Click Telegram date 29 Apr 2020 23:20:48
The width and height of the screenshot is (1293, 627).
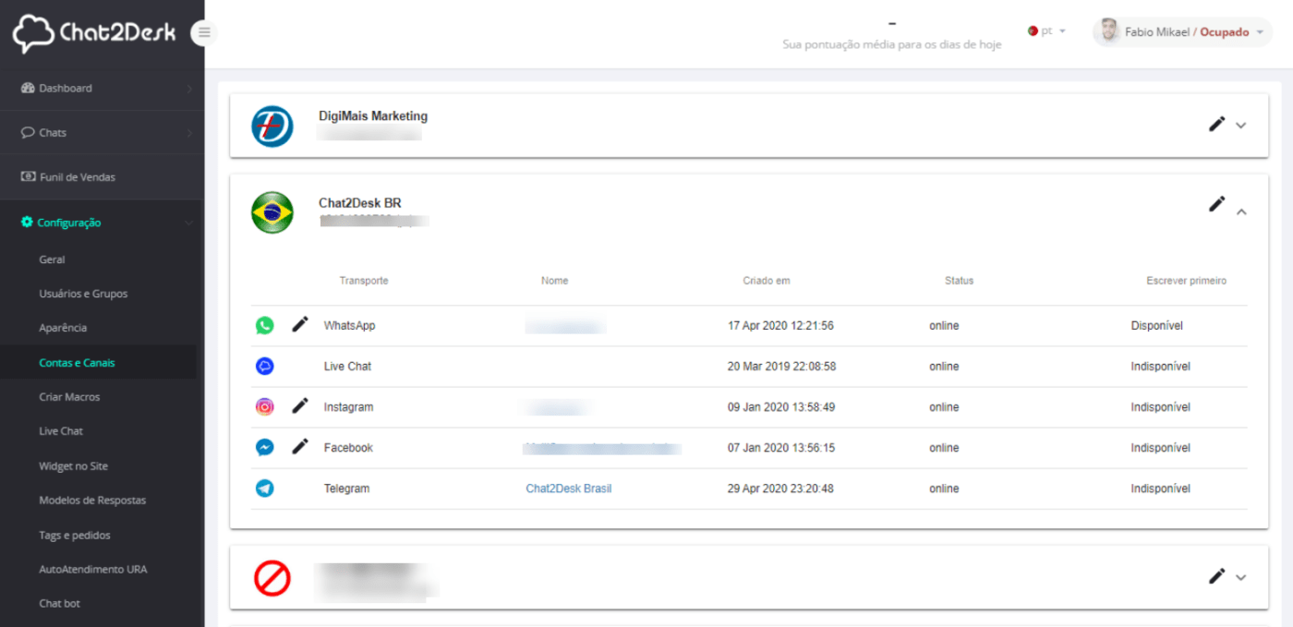click(x=781, y=488)
